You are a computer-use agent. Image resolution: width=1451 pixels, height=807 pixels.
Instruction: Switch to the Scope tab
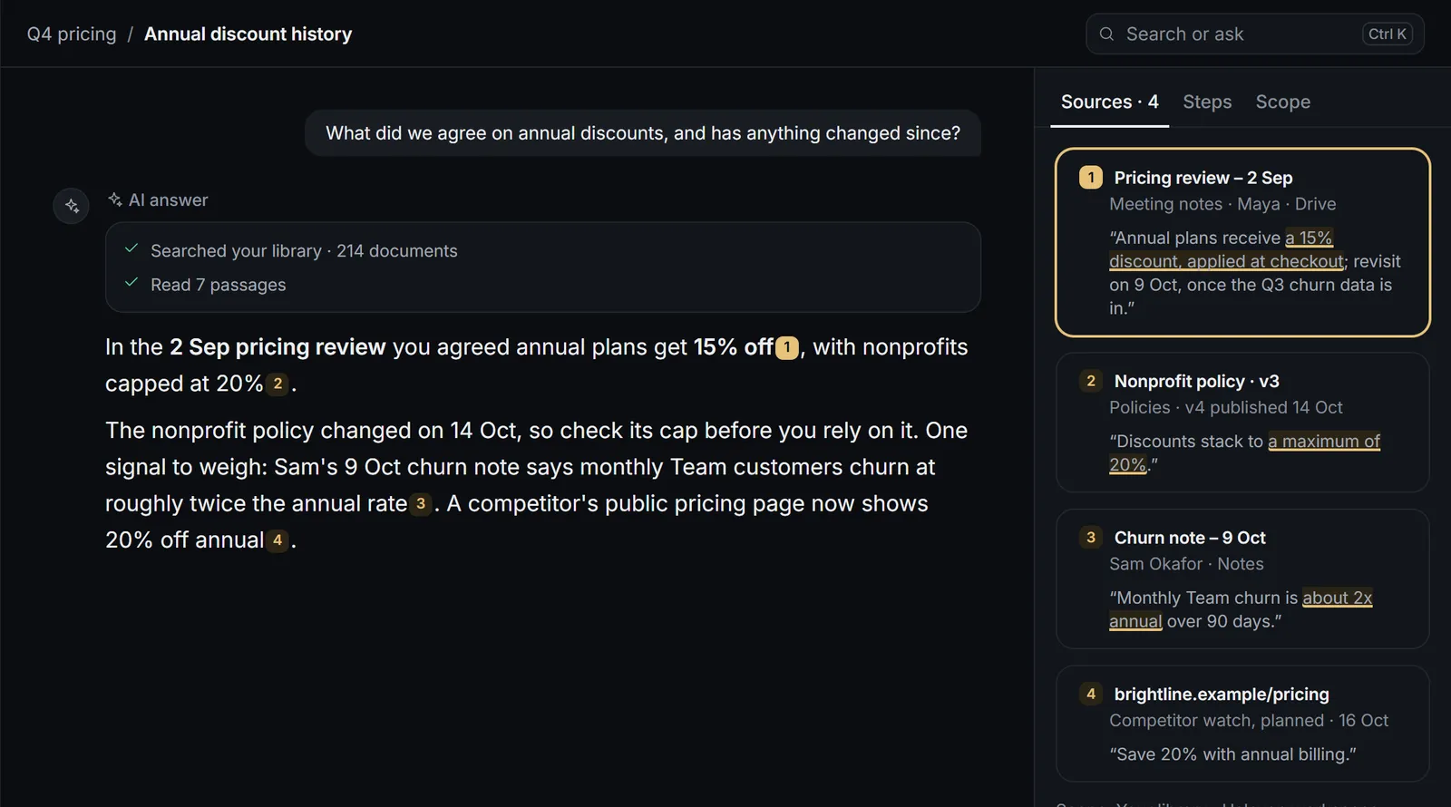(x=1282, y=102)
